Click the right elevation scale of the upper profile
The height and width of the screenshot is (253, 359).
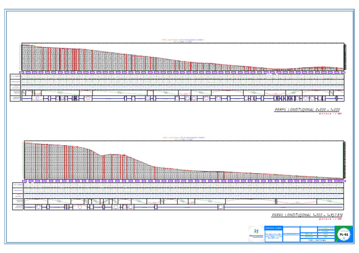point(345,56)
